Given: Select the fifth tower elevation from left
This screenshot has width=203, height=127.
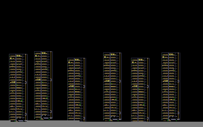Looking at the screenshot, I should [140, 90].
